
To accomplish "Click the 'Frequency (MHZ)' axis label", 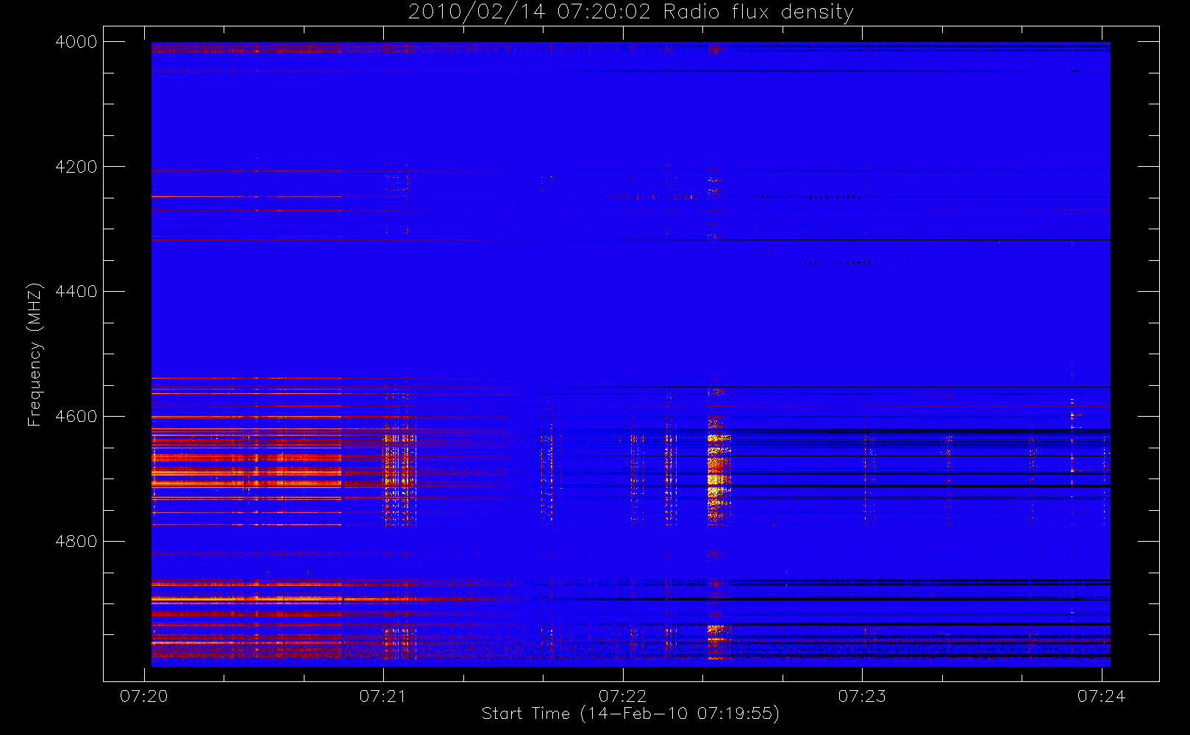I will pos(35,355).
